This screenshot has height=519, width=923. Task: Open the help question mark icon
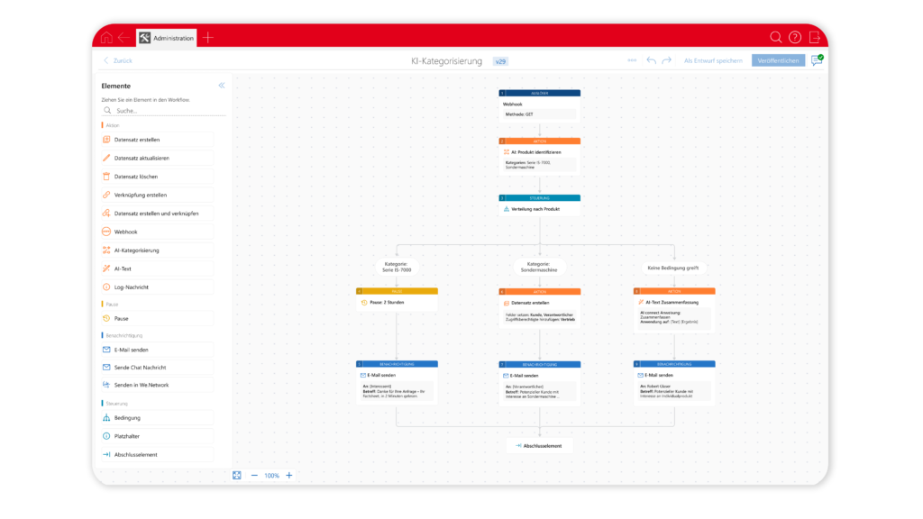(x=795, y=37)
